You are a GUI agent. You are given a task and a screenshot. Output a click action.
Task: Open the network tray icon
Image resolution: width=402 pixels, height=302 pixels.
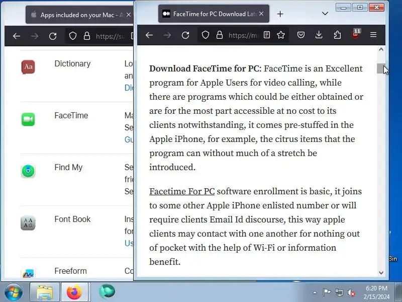click(339, 292)
